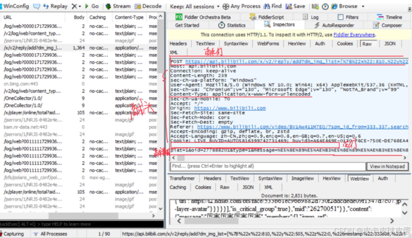Click the screenshot camera toolbar icon

coord(315,6)
